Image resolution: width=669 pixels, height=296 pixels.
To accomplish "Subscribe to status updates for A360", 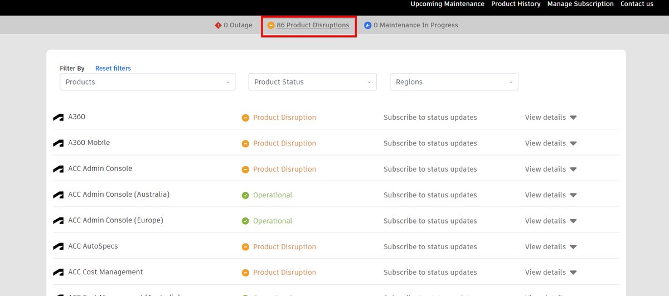I will pyautogui.click(x=430, y=118).
